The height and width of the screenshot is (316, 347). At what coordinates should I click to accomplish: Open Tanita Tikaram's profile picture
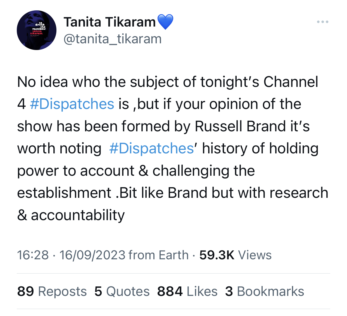37,30
